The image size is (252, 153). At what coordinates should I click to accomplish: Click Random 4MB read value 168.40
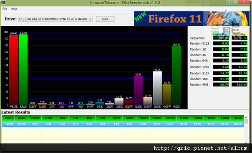239,84
